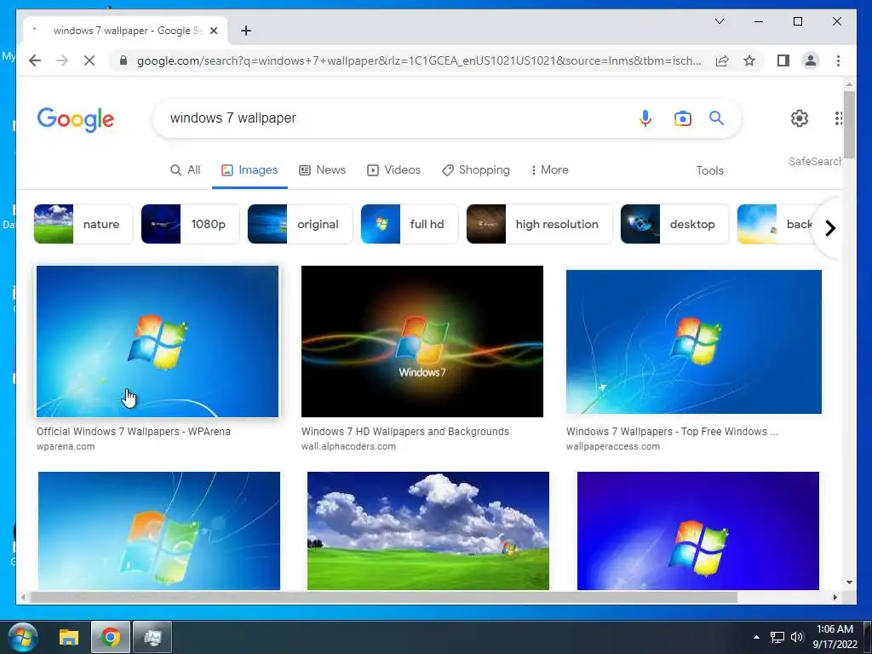Viewport: 872px width, 654px height.
Task: Open the Tools filter options
Action: 709,170
